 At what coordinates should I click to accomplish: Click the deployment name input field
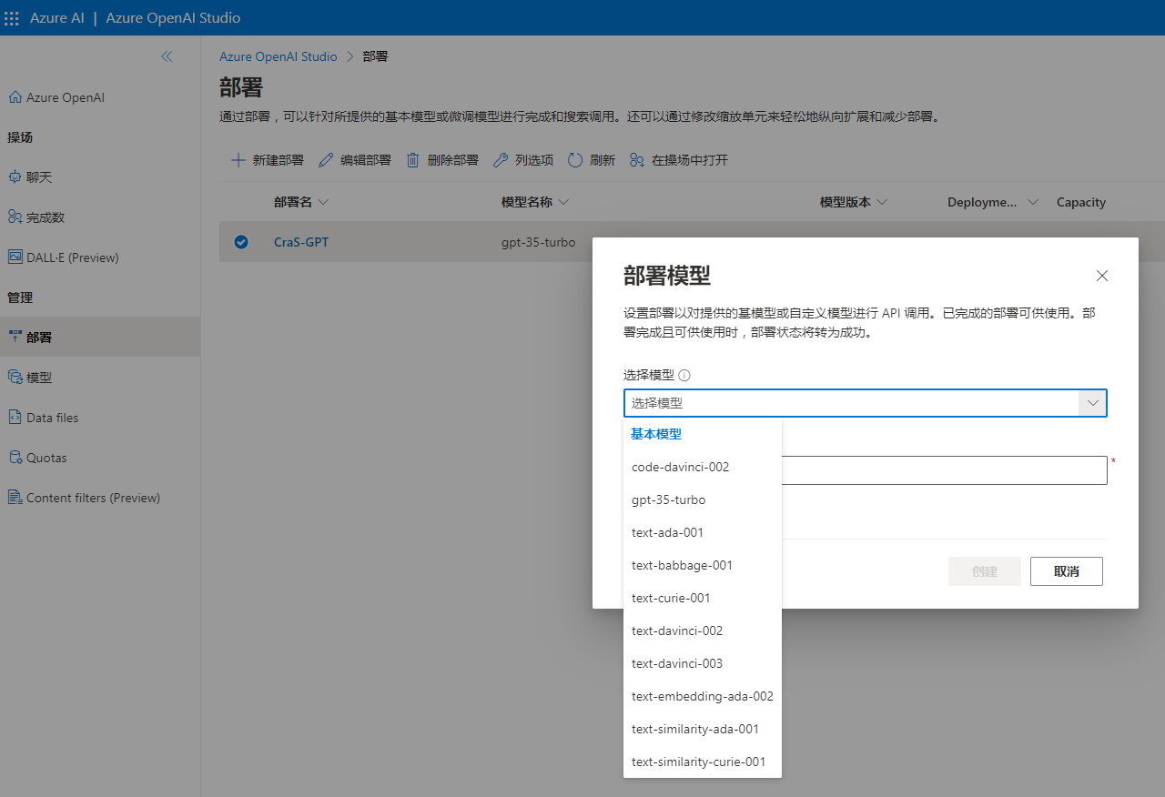[x=945, y=470]
